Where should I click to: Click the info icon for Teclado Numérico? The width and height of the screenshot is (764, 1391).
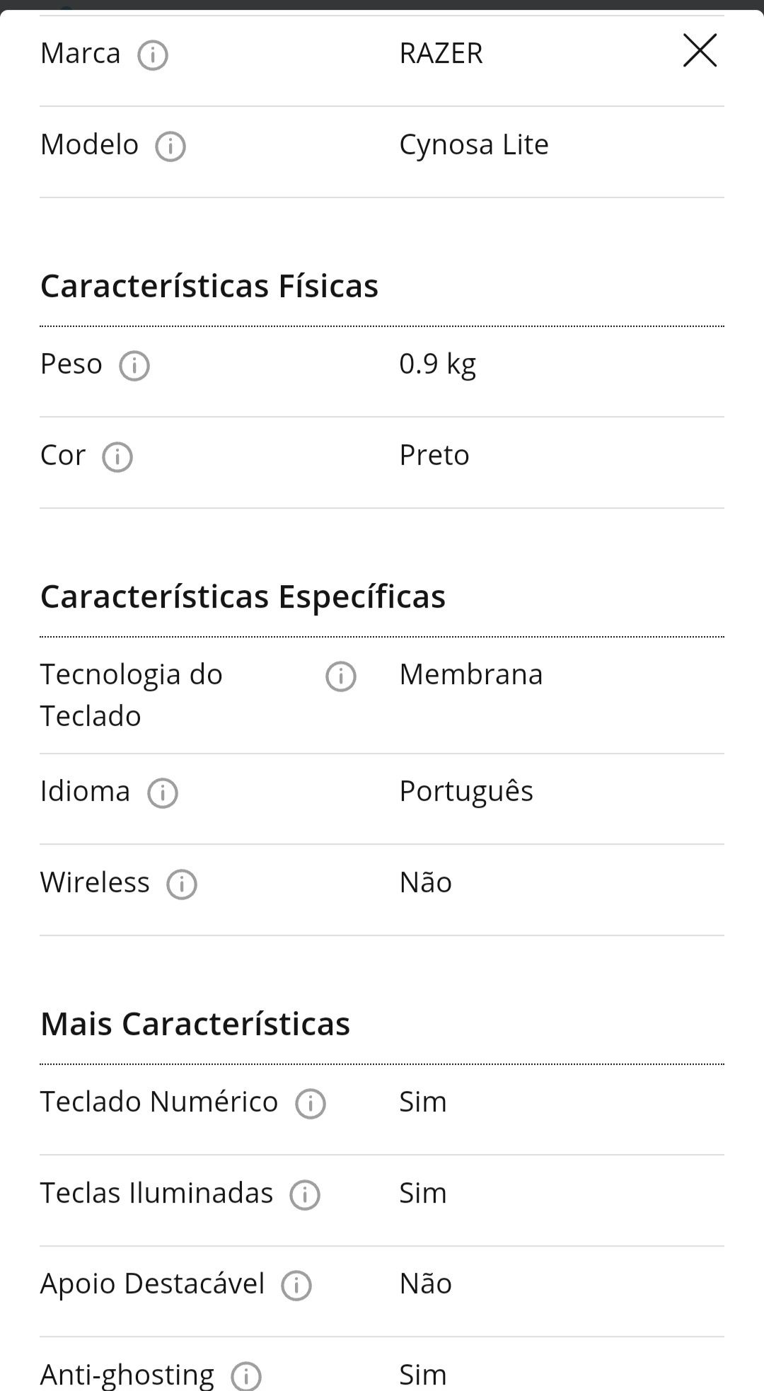point(311,1104)
